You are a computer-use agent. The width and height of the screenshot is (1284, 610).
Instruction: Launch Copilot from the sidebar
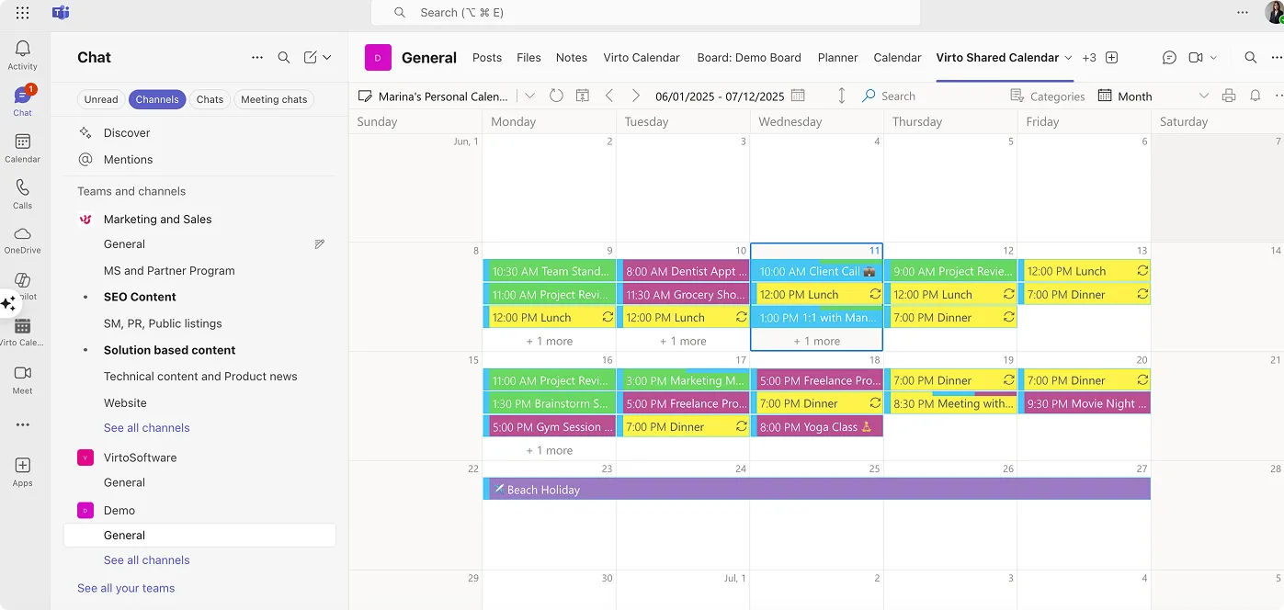tap(22, 285)
